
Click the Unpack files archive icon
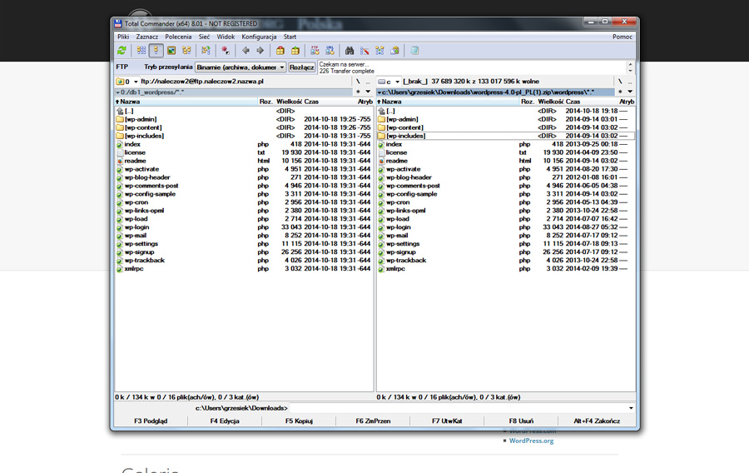[295, 51]
